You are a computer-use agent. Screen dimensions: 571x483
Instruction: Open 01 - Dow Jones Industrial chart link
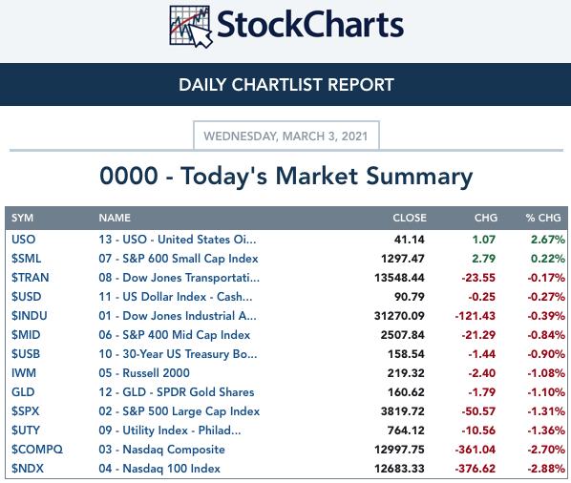[178, 316]
